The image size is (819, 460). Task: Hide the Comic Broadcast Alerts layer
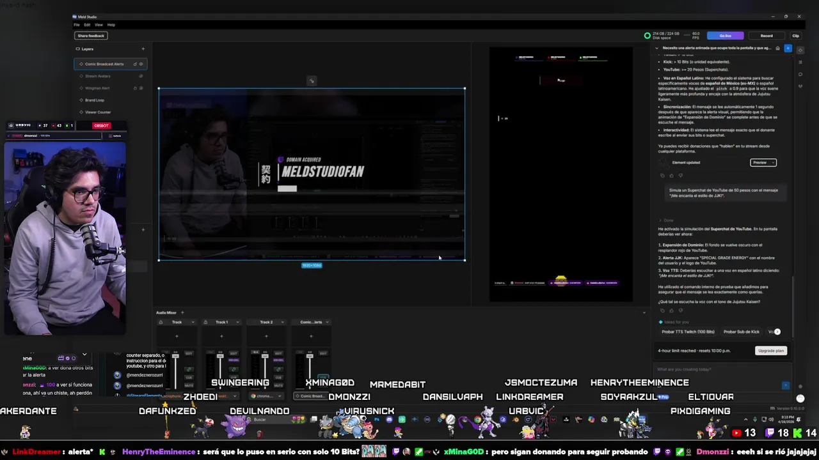[x=141, y=64]
